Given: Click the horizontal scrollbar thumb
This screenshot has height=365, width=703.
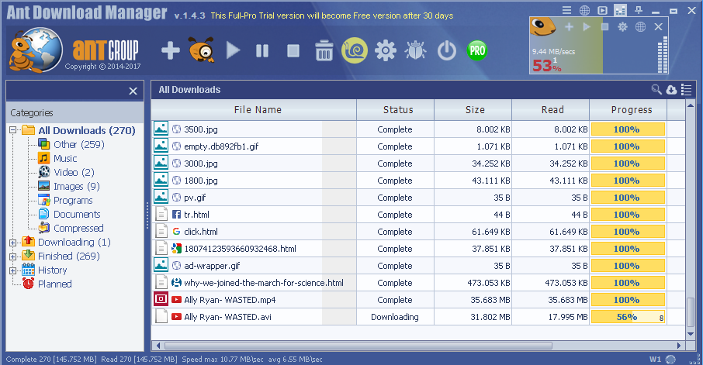Looking at the screenshot, I should [358, 346].
